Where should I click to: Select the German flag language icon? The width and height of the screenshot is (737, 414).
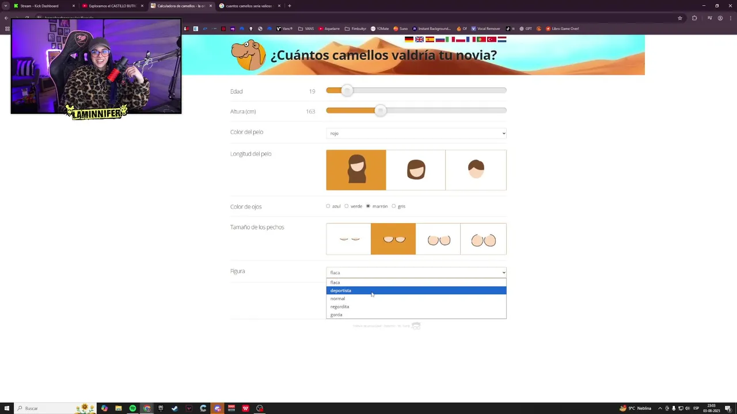click(409, 40)
